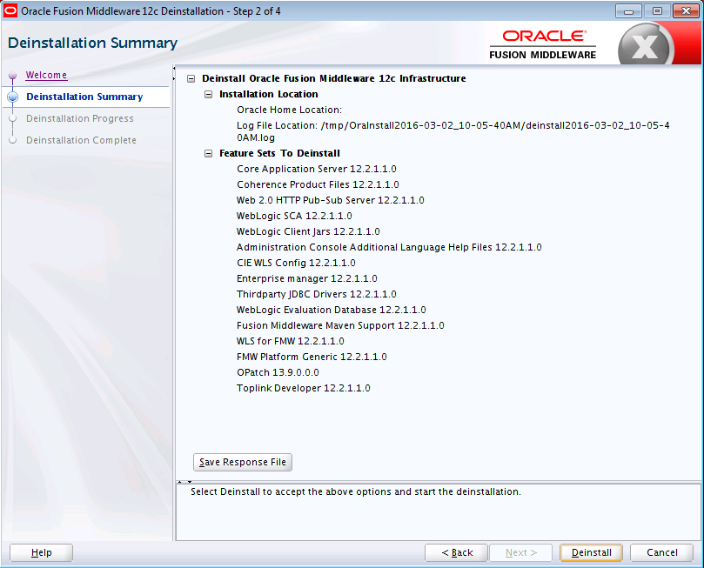Select WebLogic Client Jars 12.2.1.1.0
This screenshot has height=568, width=704.
click(x=308, y=232)
